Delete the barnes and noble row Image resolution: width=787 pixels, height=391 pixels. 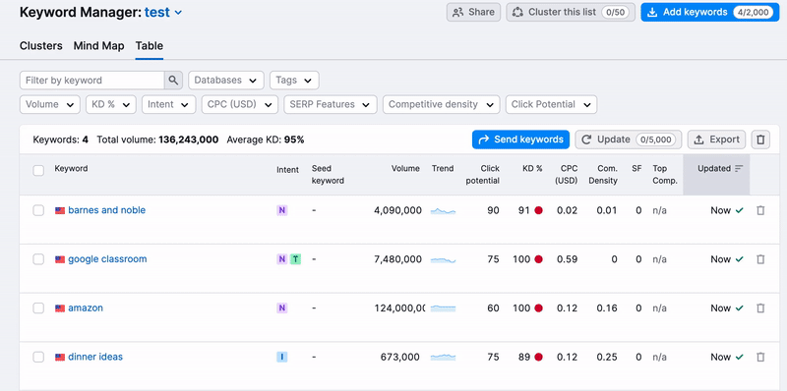coord(760,210)
